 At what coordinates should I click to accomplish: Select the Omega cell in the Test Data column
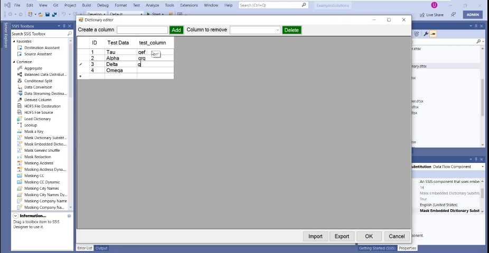(121, 70)
